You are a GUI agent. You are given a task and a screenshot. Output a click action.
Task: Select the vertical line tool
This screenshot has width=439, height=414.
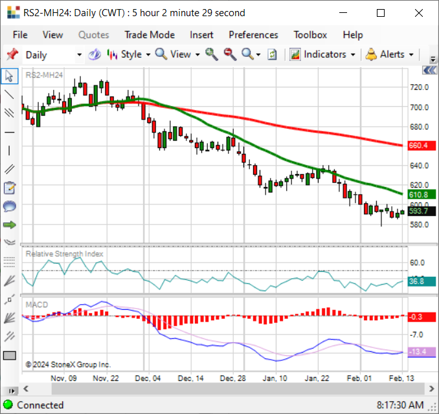10,151
